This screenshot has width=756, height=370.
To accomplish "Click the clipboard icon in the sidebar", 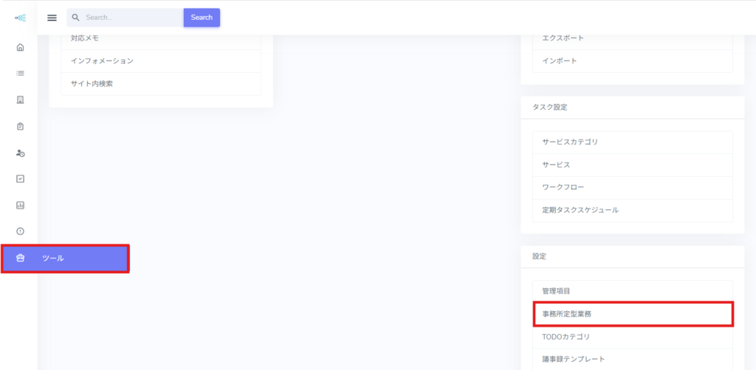I will click(x=20, y=126).
